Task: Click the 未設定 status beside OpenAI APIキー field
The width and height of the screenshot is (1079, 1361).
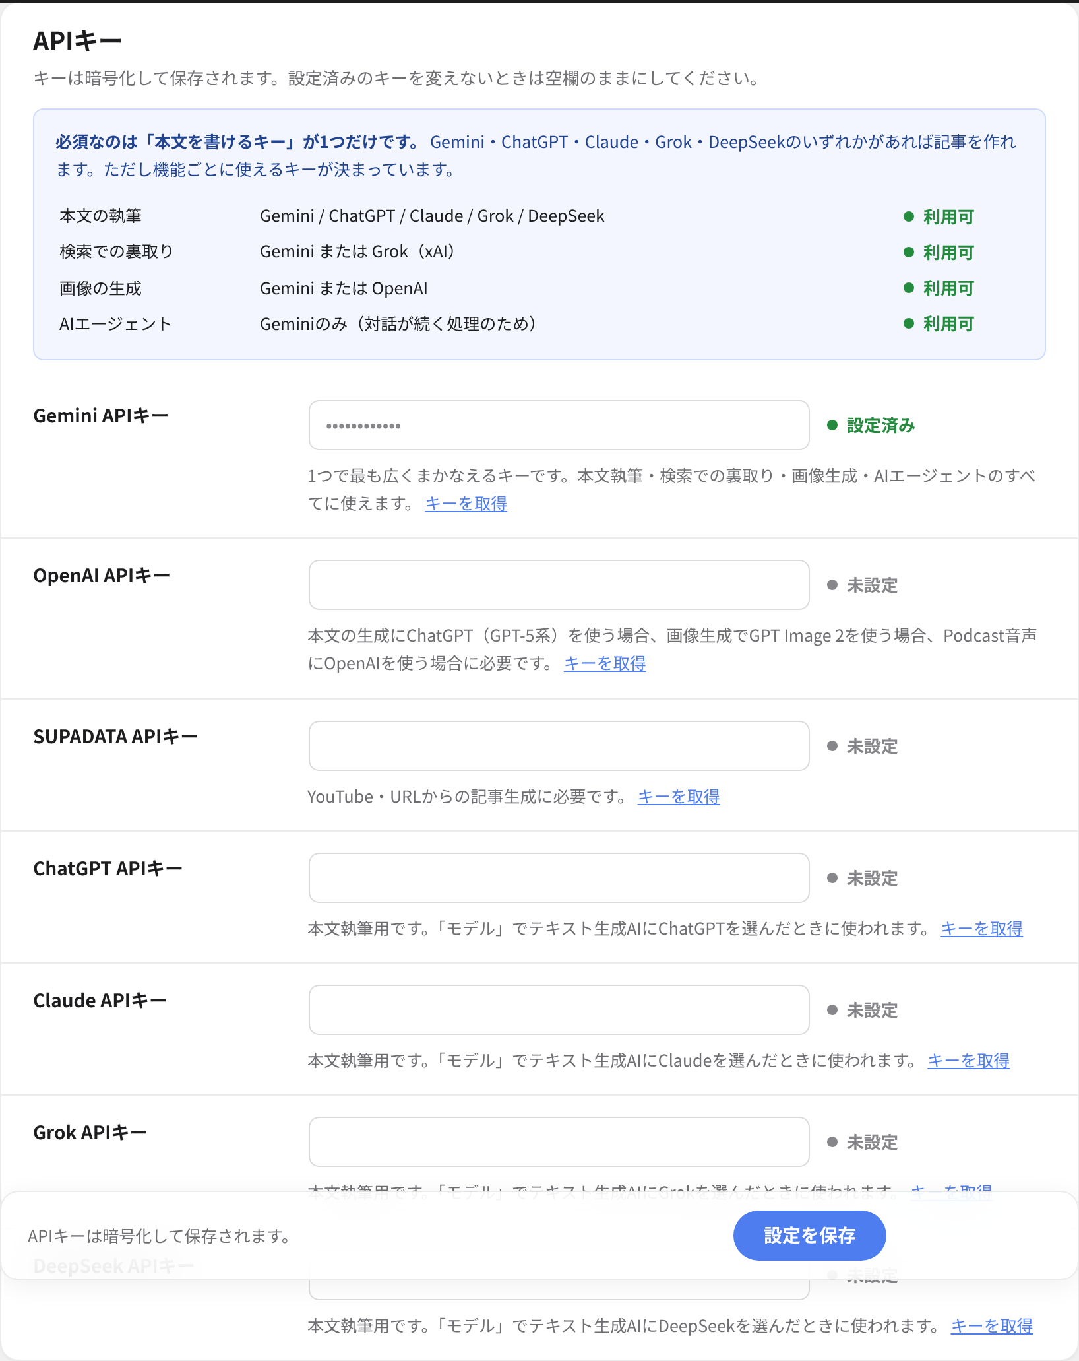Action: coord(863,585)
